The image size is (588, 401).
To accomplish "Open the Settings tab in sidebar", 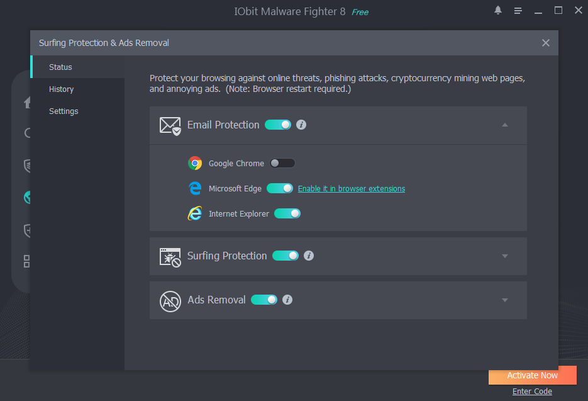I will [64, 111].
